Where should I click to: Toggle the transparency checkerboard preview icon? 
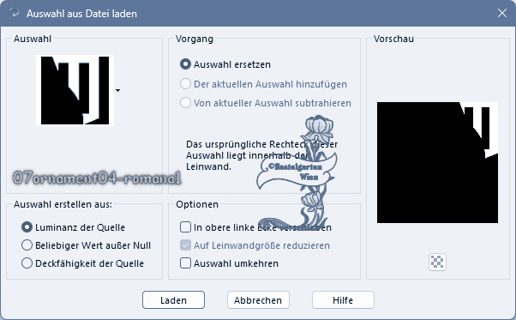pos(437,262)
